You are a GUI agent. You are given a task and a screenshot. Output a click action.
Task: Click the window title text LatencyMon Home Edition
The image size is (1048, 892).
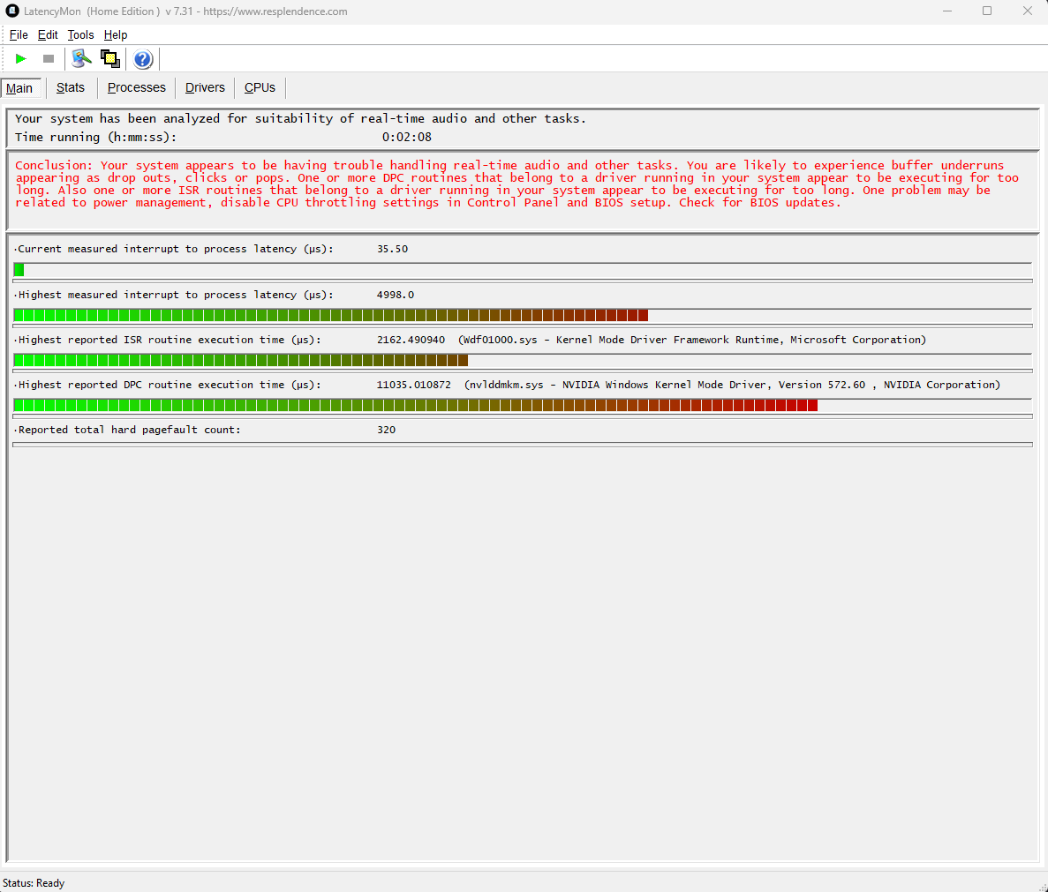pyautogui.click(x=185, y=11)
